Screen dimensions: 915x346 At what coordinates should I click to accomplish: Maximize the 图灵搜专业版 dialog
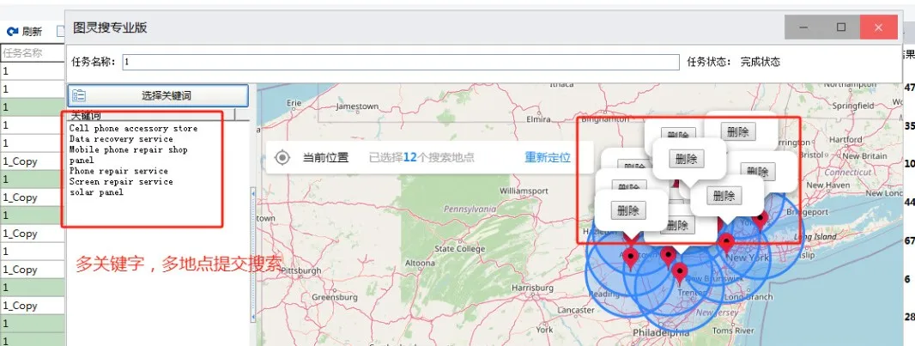click(x=841, y=27)
